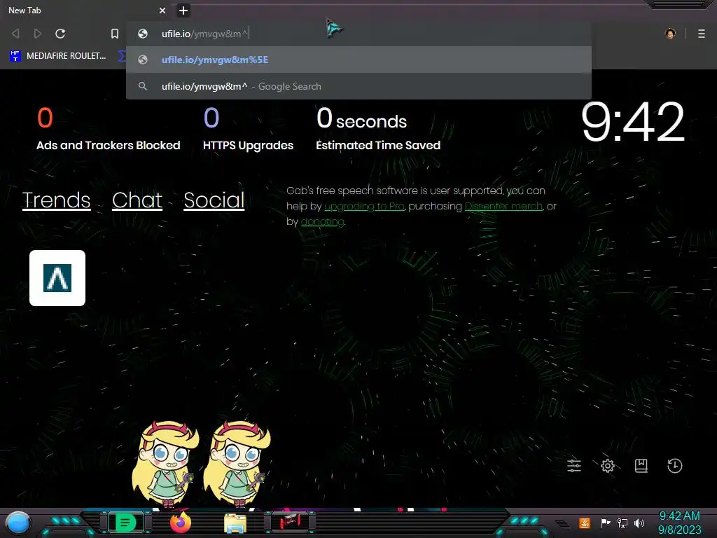Open settings gear on new tab page
The width and height of the screenshot is (717, 538).
607,466
